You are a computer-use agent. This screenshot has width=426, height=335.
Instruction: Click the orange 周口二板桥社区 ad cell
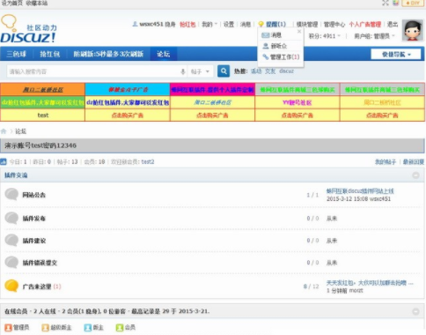click(x=43, y=89)
